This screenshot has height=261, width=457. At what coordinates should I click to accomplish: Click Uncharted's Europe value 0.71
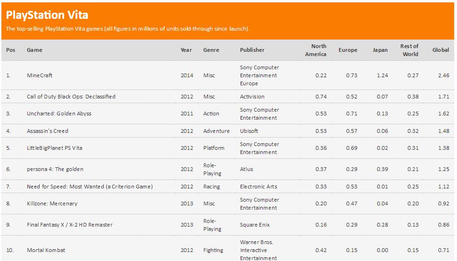(352, 114)
